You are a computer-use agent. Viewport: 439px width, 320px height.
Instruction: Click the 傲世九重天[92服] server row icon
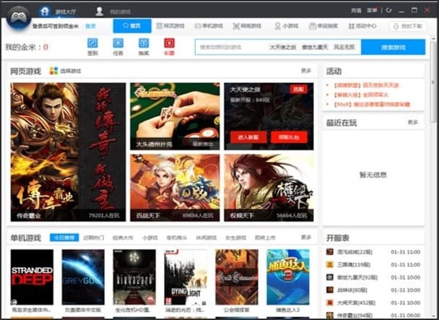(x=330, y=277)
